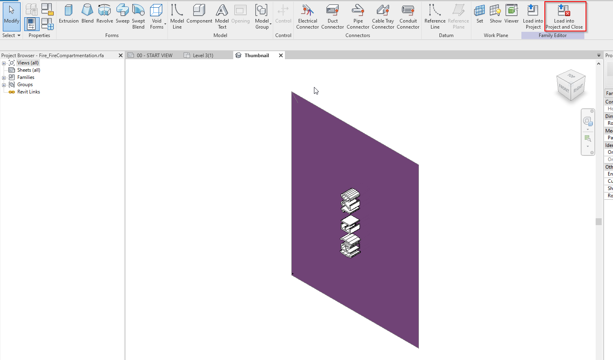Click Load into Project and Close
The image size is (613, 360).
coord(564,17)
